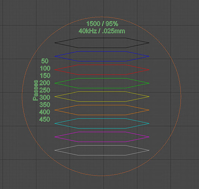Click the '1500 / 95%' text label
Viewport: 199px width, 189px height.
tap(102, 24)
